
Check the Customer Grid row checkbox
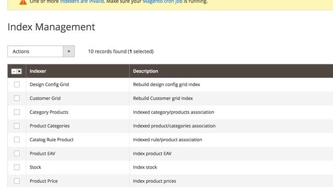(x=17, y=98)
